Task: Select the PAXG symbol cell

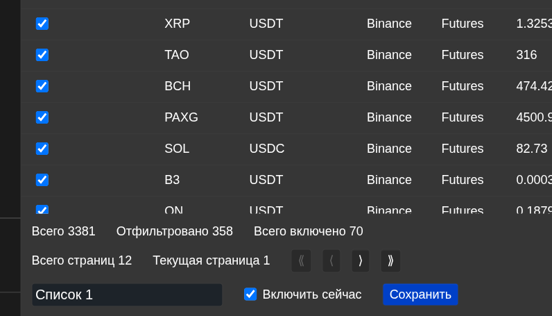Action: coord(181,117)
